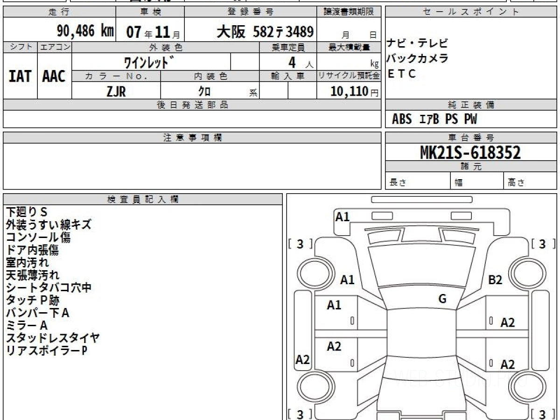The width and height of the screenshot is (560, 420).
Task: Click the 登録番号 header
Action: tap(251, 12)
